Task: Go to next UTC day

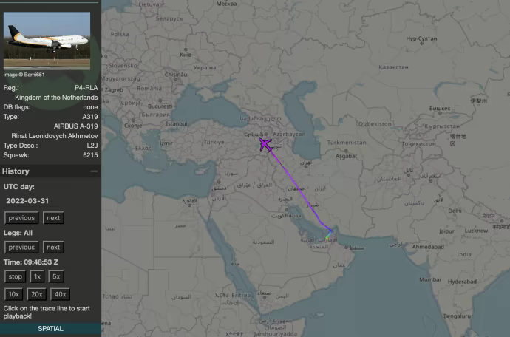Action: tap(52, 218)
